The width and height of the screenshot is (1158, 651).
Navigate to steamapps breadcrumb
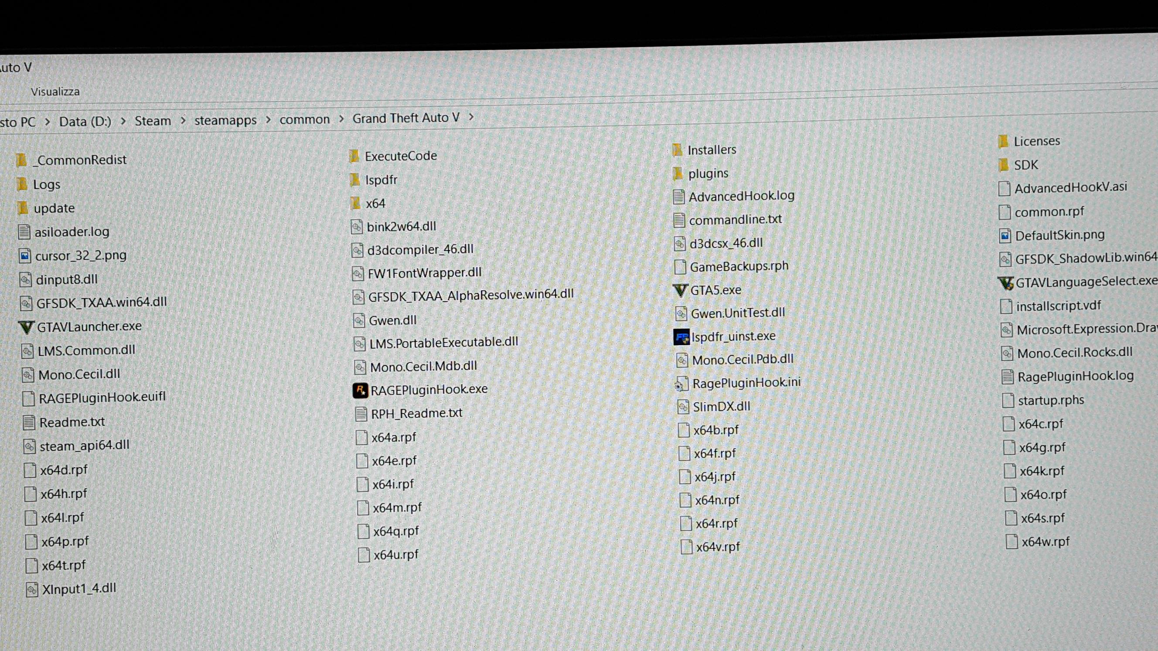(225, 120)
